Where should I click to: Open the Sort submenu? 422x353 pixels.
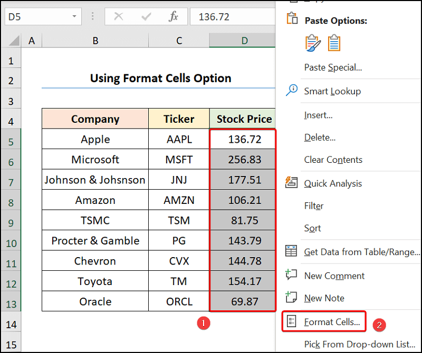click(x=312, y=228)
